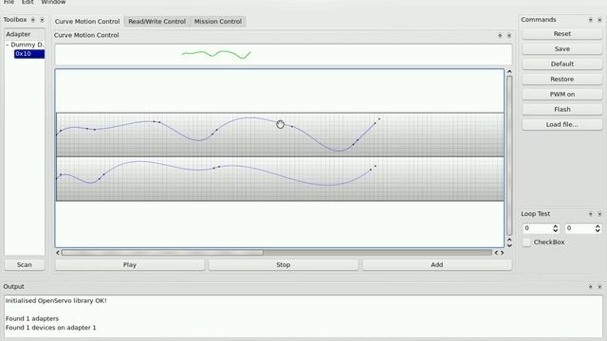Close the Curve Motion Control panel
Screen dimensions: 607x341
(509, 36)
